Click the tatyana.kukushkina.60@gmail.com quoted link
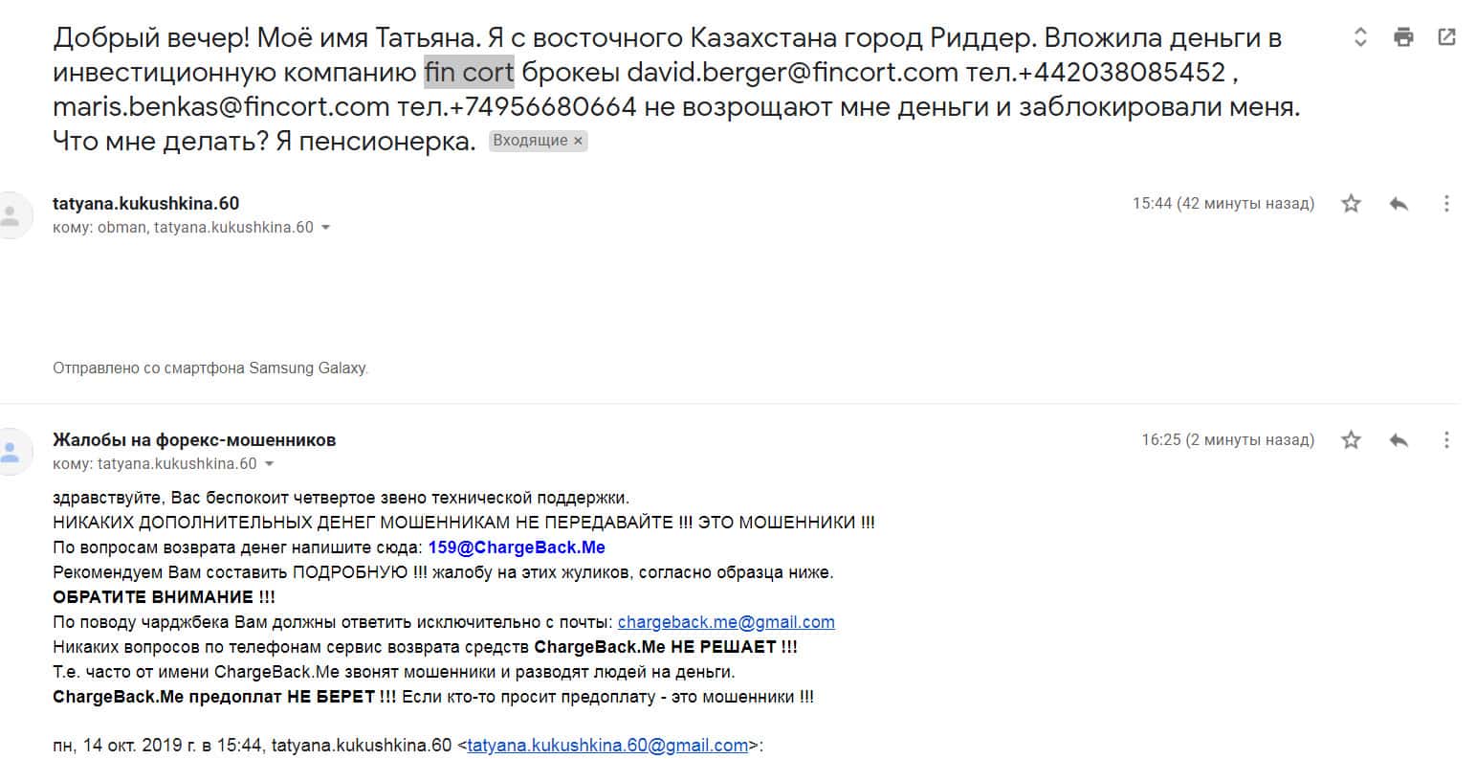 click(x=607, y=746)
